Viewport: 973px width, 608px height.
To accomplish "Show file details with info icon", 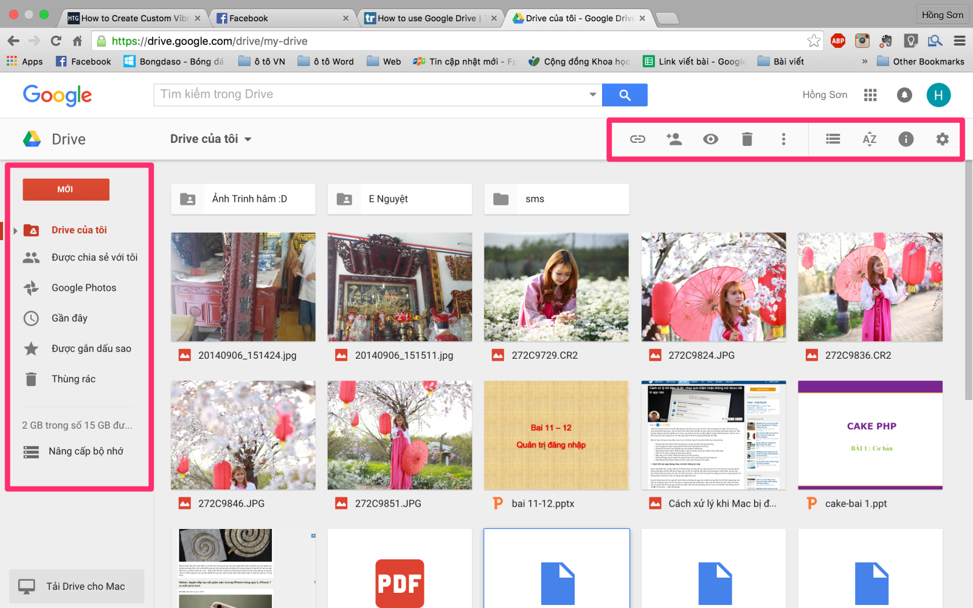I will pyautogui.click(x=905, y=139).
